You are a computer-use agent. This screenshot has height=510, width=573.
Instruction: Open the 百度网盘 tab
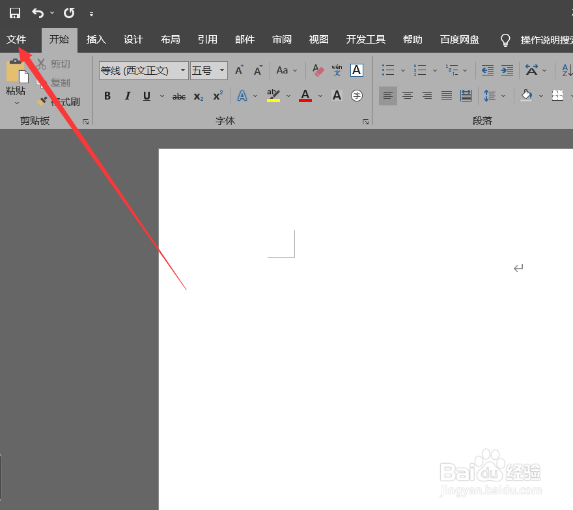(459, 40)
